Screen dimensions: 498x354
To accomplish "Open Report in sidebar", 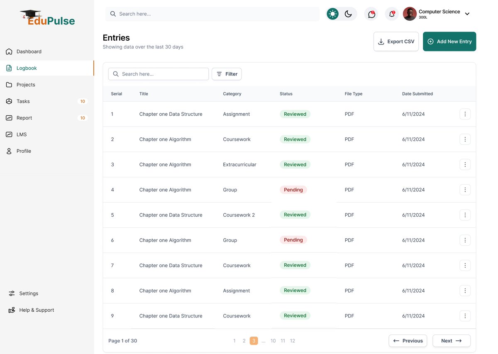I will (x=47, y=118).
